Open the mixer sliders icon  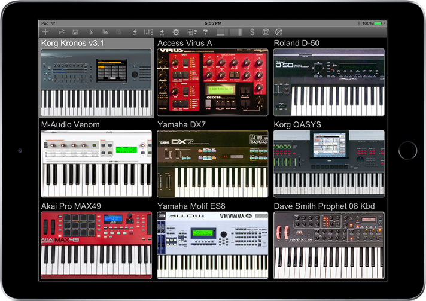[148, 32]
